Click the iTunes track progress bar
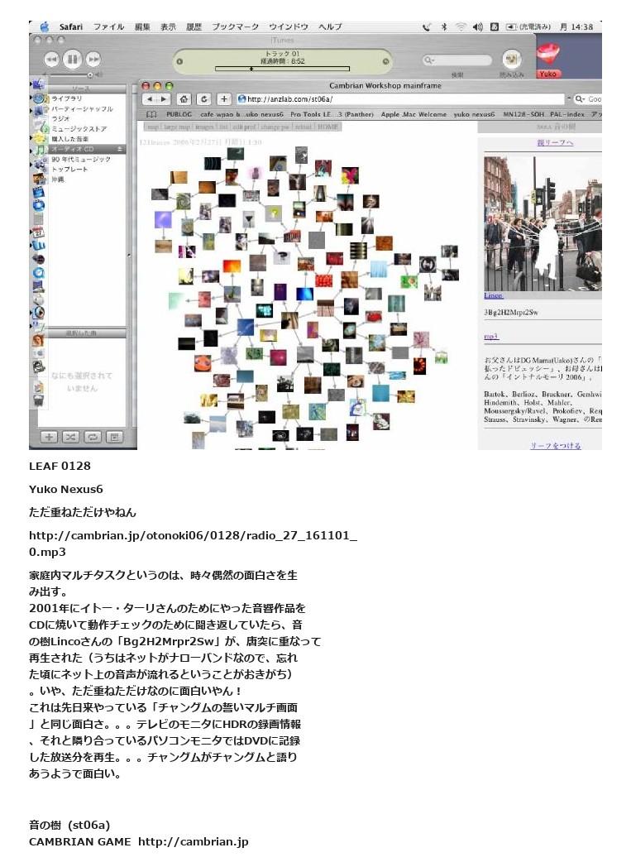Image resolution: width=631 pixels, height=862 pixels. click(x=282, y=69)
